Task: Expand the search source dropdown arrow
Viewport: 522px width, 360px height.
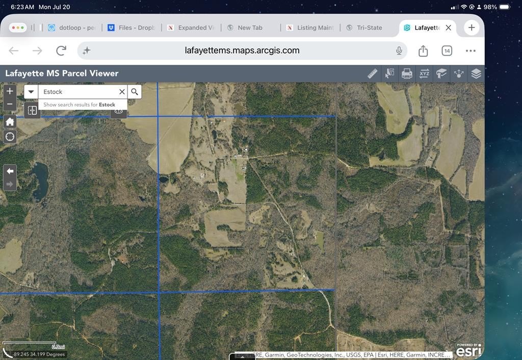Action: point(31,92)
